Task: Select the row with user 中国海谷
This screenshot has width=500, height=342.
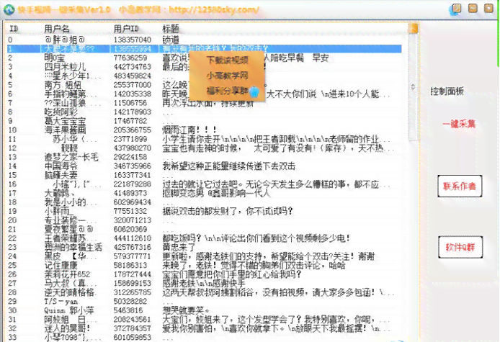Action: coord(204,166)
